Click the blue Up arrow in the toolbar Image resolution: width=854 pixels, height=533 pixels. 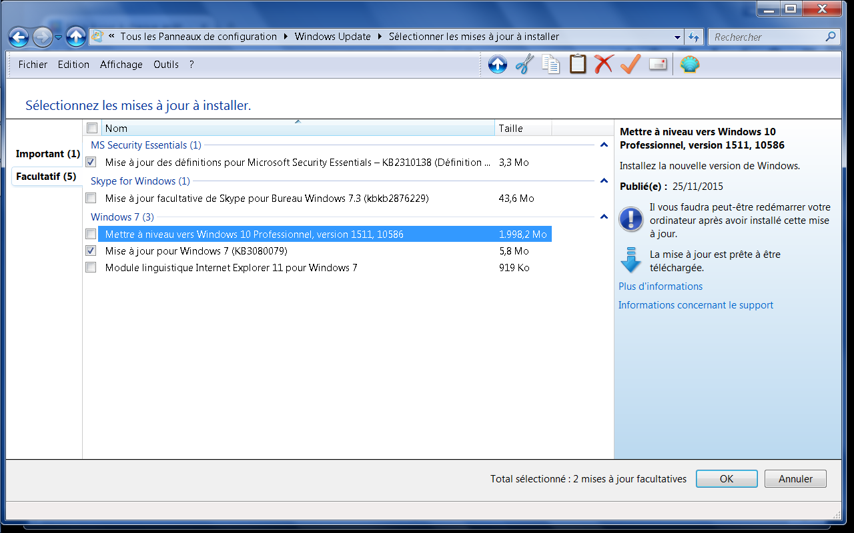(498, 65)
